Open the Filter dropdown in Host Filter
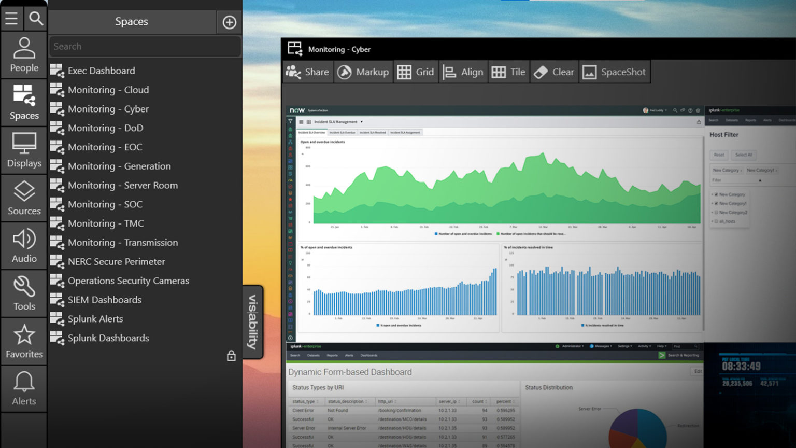Viewport: 796px width, 448px height. click(760, 180)
